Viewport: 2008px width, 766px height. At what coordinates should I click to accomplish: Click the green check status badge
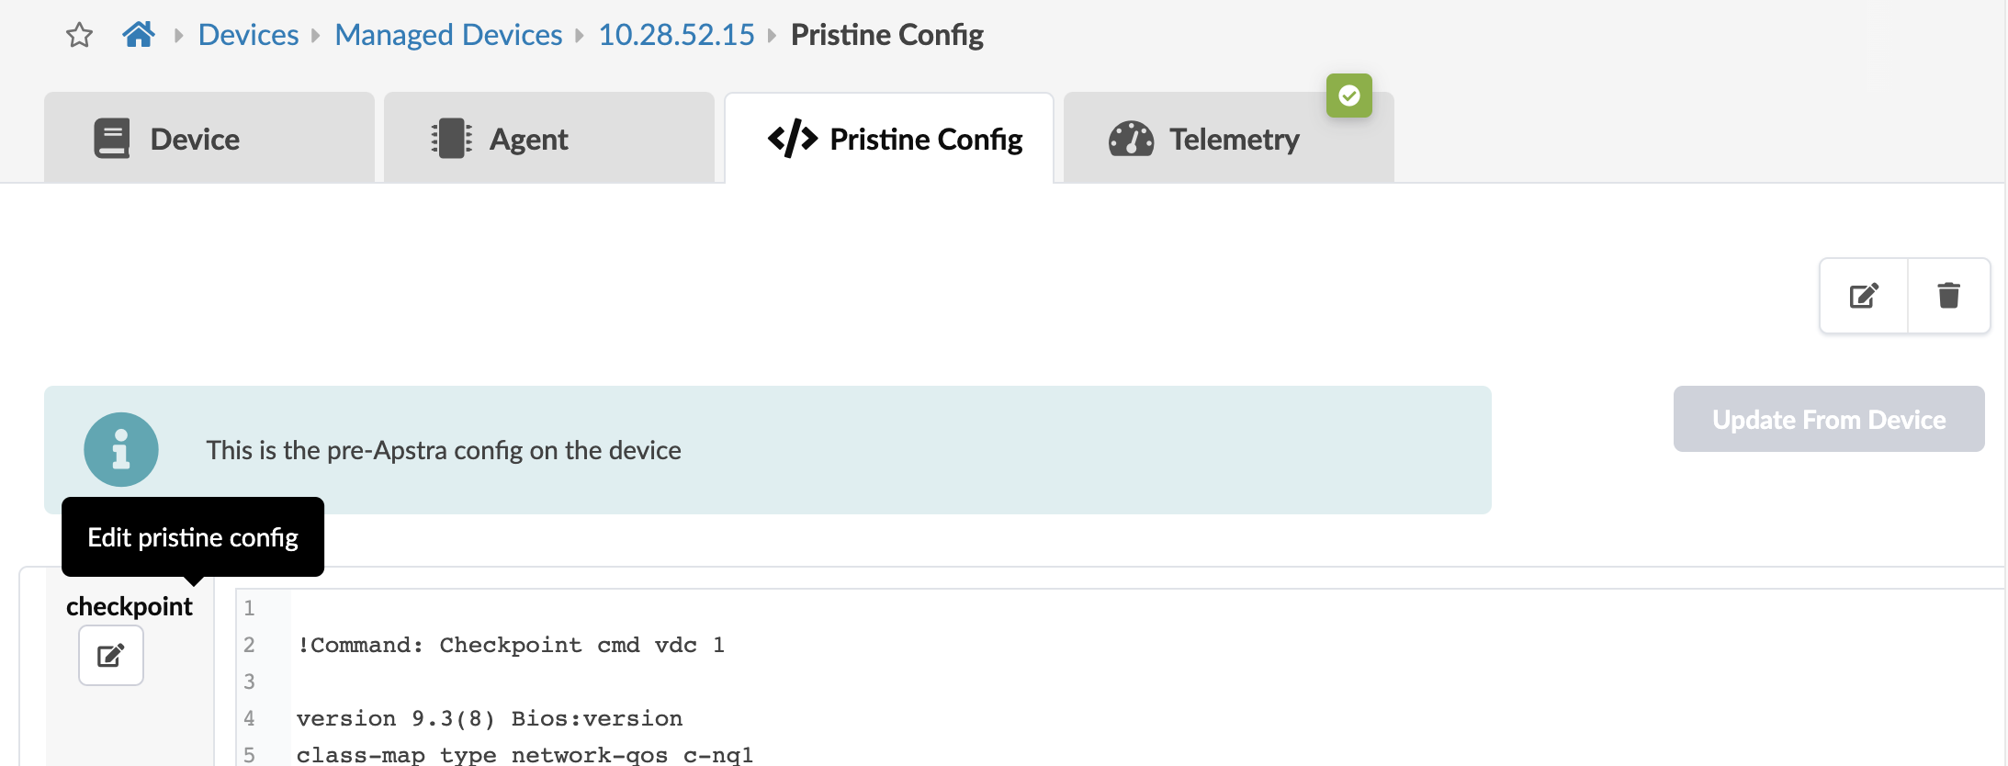[x=1348, y=96]
